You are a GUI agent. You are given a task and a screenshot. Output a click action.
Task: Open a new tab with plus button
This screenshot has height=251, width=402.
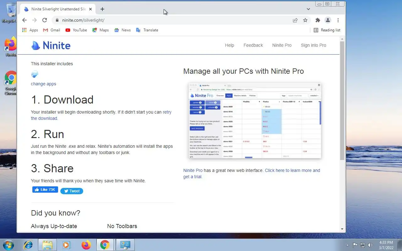click(x=102, y=9)
